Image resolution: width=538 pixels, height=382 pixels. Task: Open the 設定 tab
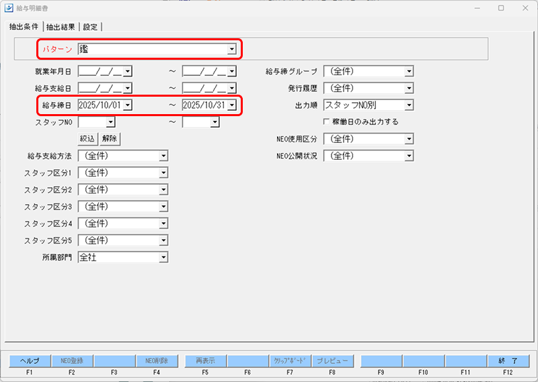pos(90,27)
